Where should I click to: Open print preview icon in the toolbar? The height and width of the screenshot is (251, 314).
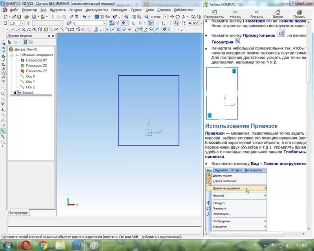pyautogui.click(x=34, y=17)
